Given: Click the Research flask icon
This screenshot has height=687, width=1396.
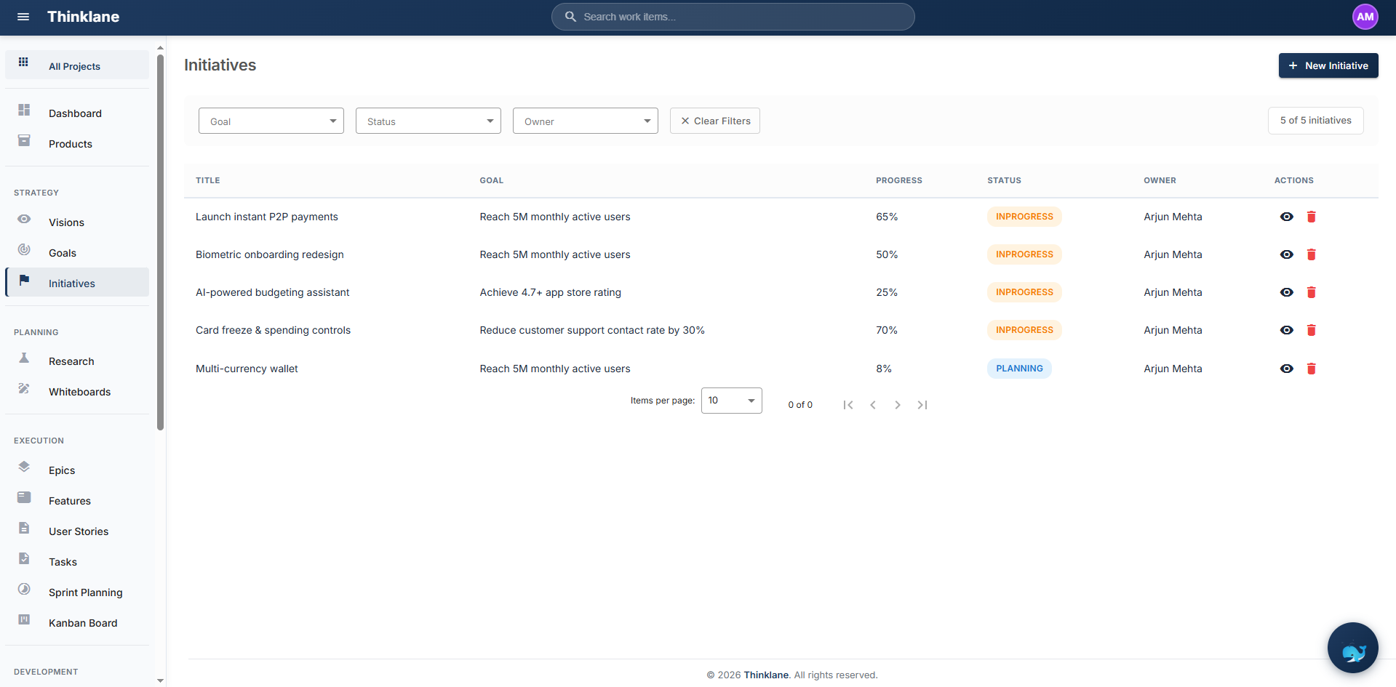Looking at the screenshot, I should 24,358.
